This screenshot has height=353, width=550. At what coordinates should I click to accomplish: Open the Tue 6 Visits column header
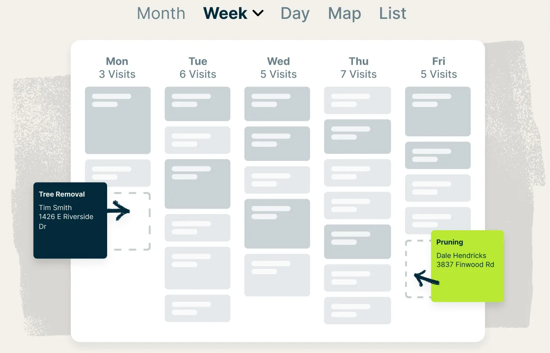pyautogui.click(x=198, y=68)
